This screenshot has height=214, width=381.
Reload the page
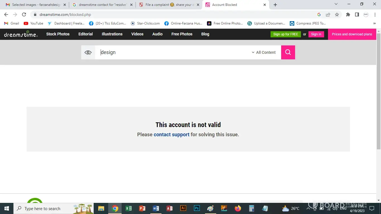[x=24, y=14]
